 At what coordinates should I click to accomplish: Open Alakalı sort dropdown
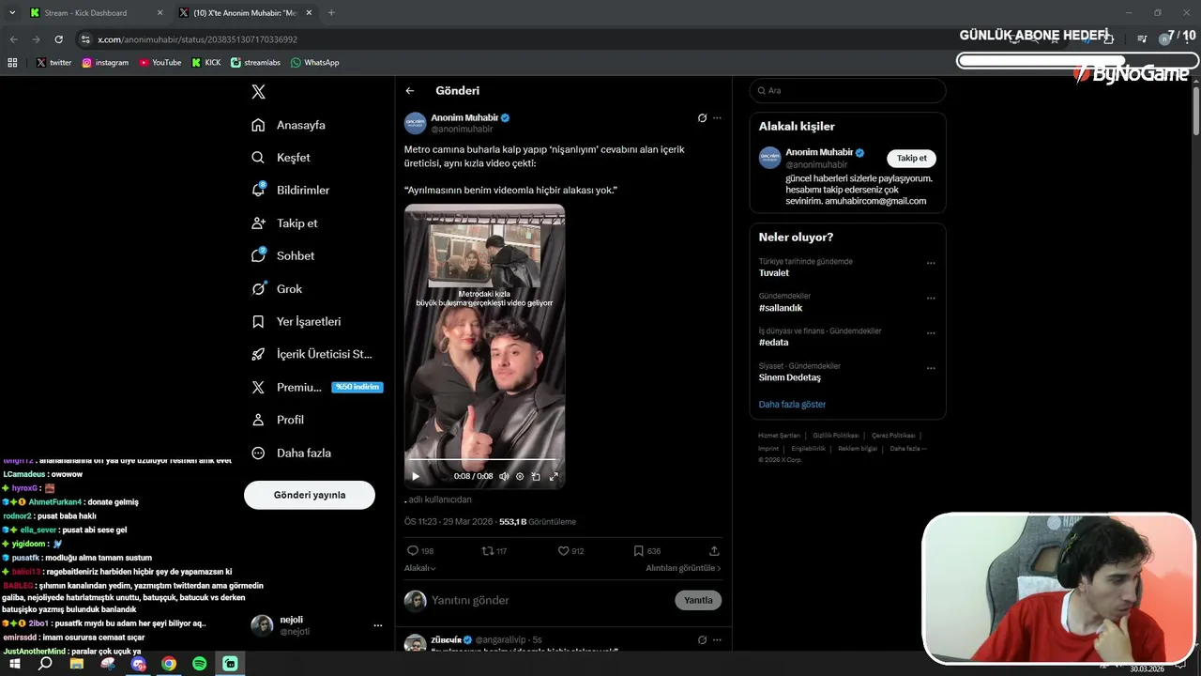tap(420, 568)
